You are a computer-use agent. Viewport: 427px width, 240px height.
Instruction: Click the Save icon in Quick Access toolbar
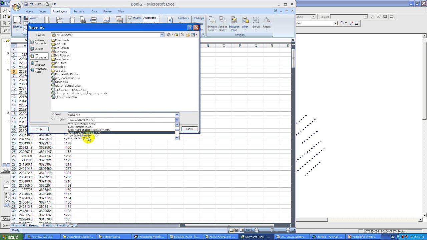coord(26,4)
